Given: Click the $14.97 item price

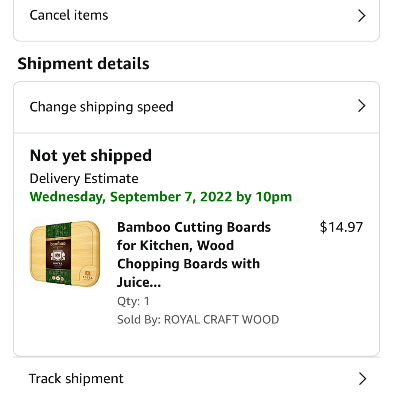Looking at the screenshot, I should click(x=341, y=227).
